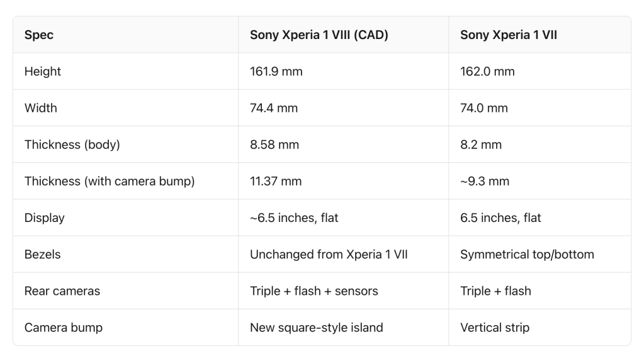The height and width of the screenshot is (359, 644).
Task: Click the "Display" row label
Action: (x=45, y=218)
